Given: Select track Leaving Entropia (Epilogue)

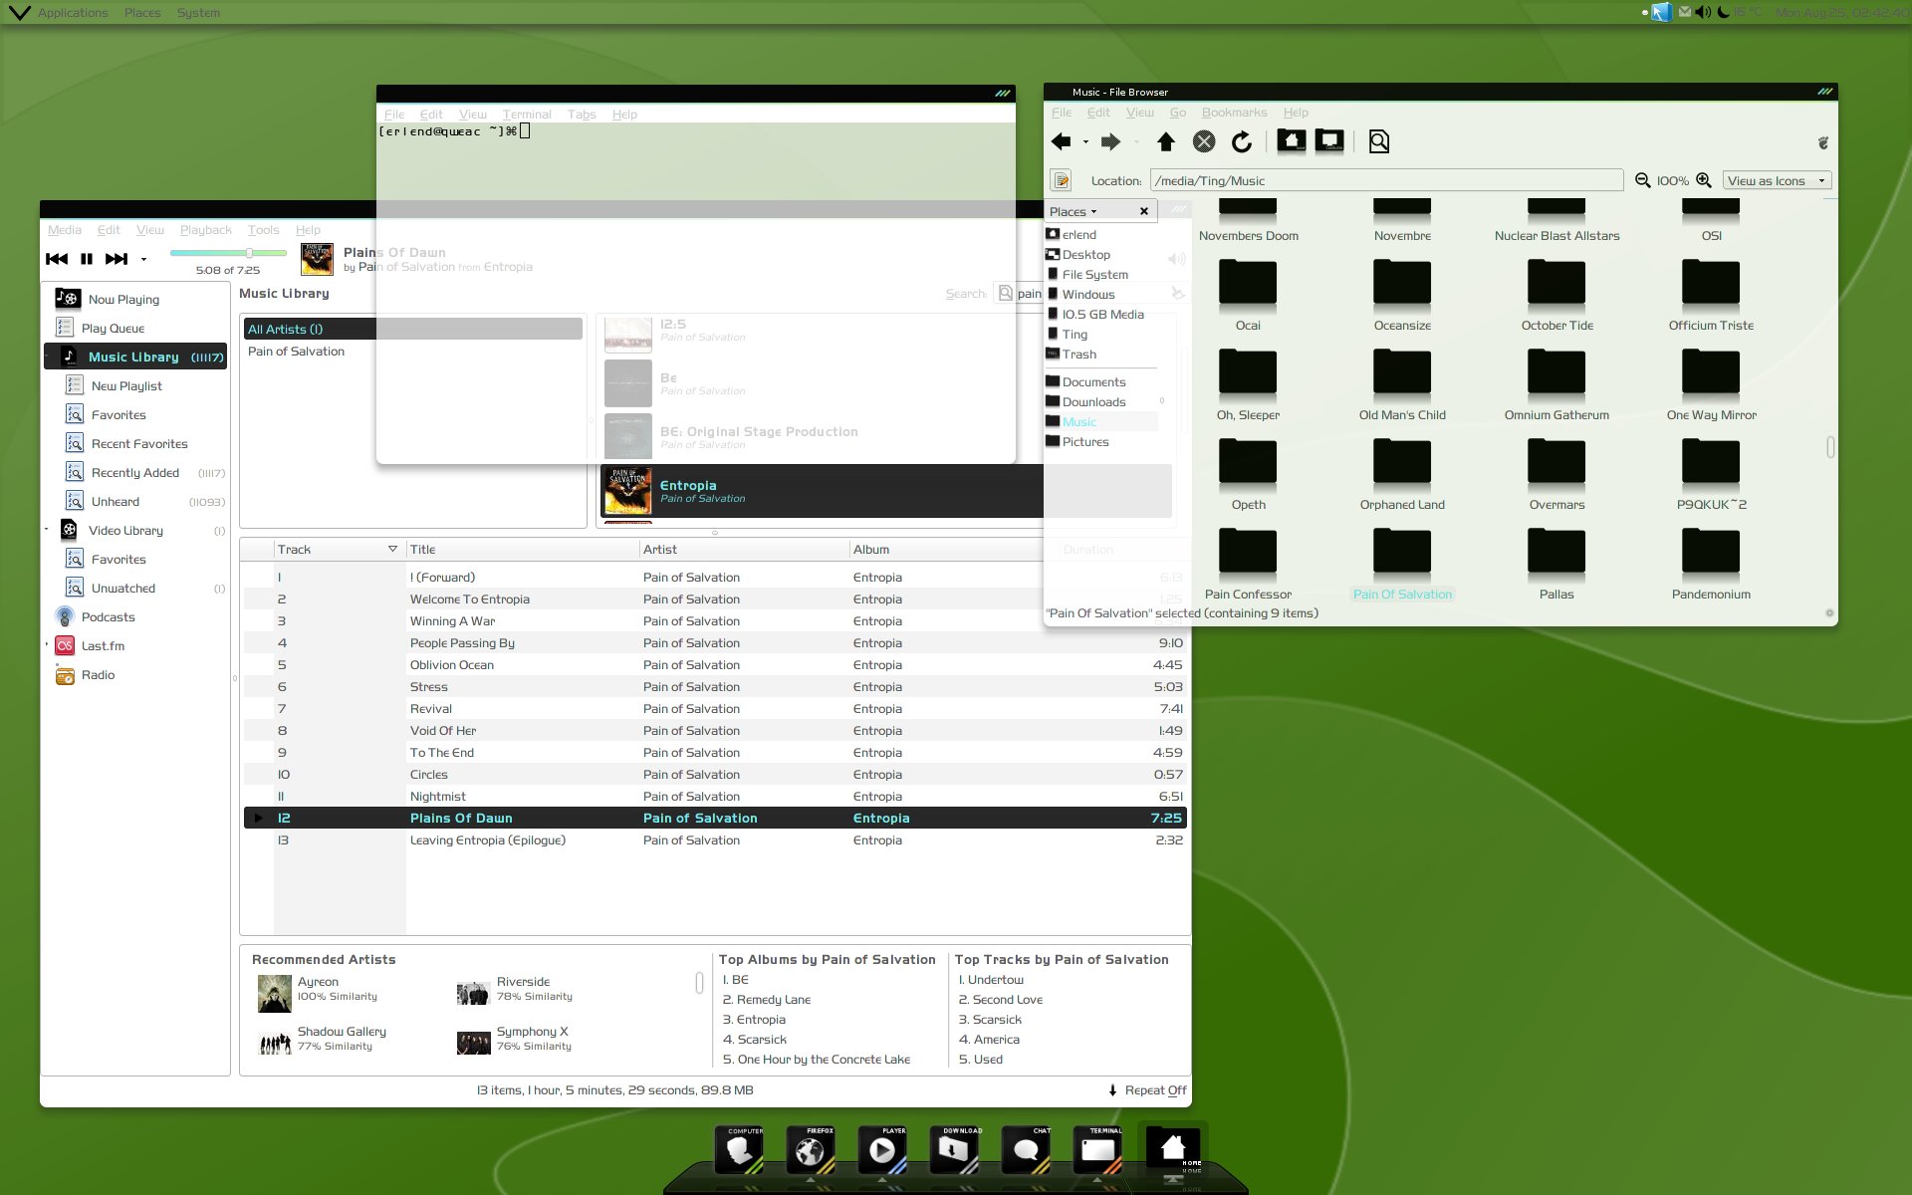Looking at the screenshot, I should pyautogui.click(x=715, y=840).
